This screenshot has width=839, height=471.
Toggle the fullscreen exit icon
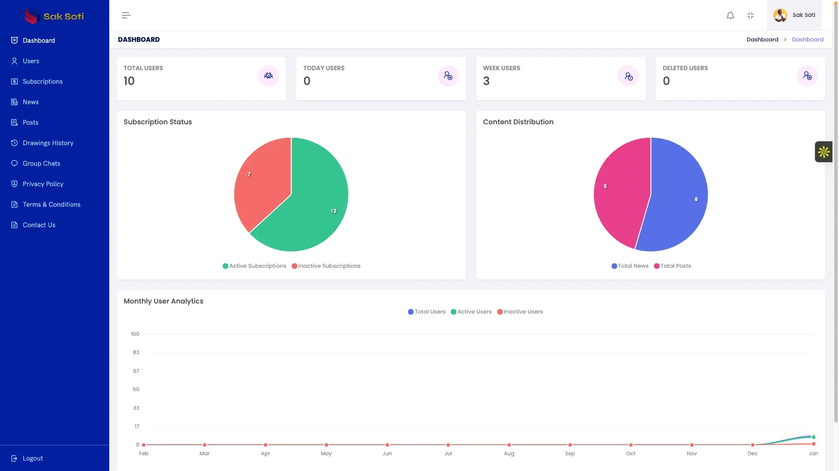pyautogui.click(x=750, y=15)
